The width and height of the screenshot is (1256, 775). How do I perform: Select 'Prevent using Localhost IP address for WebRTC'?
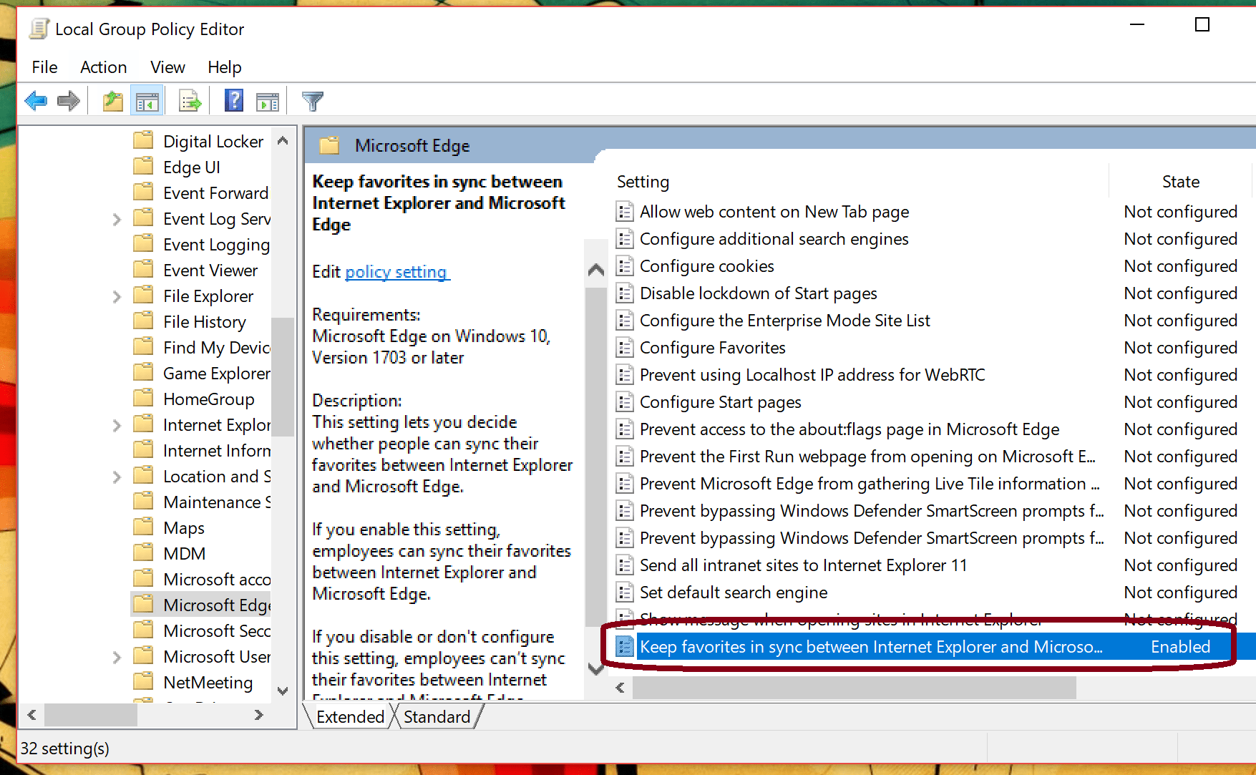[x=812, y=375]
